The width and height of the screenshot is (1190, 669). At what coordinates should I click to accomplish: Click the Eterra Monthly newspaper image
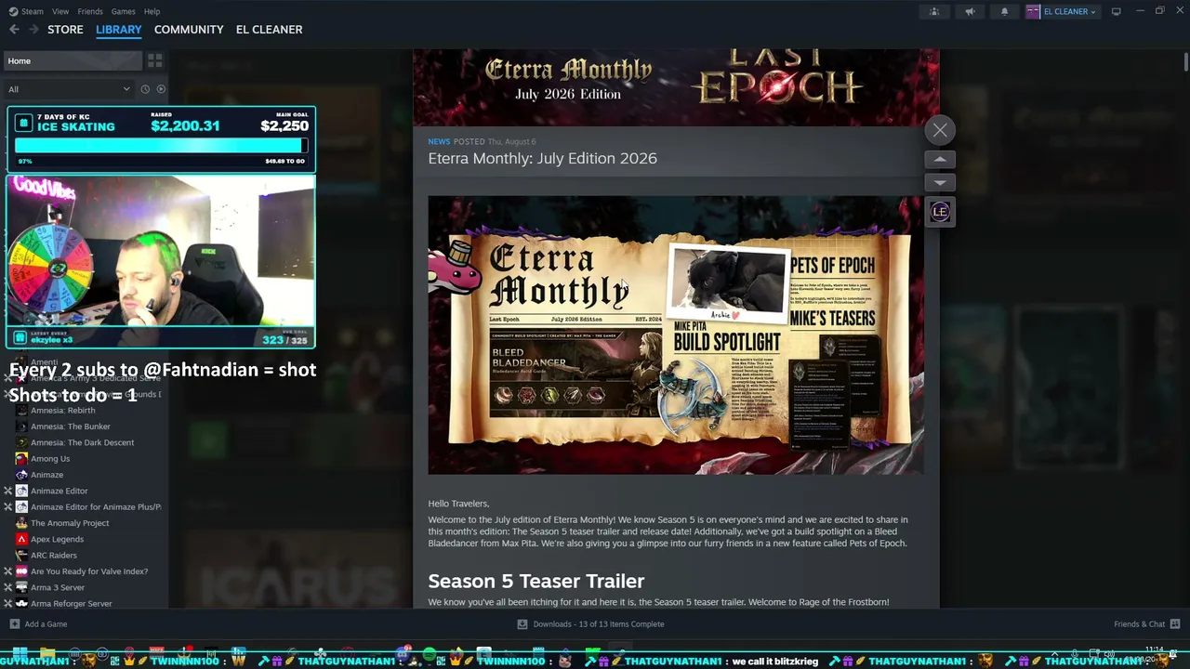[x=676, y=334]
